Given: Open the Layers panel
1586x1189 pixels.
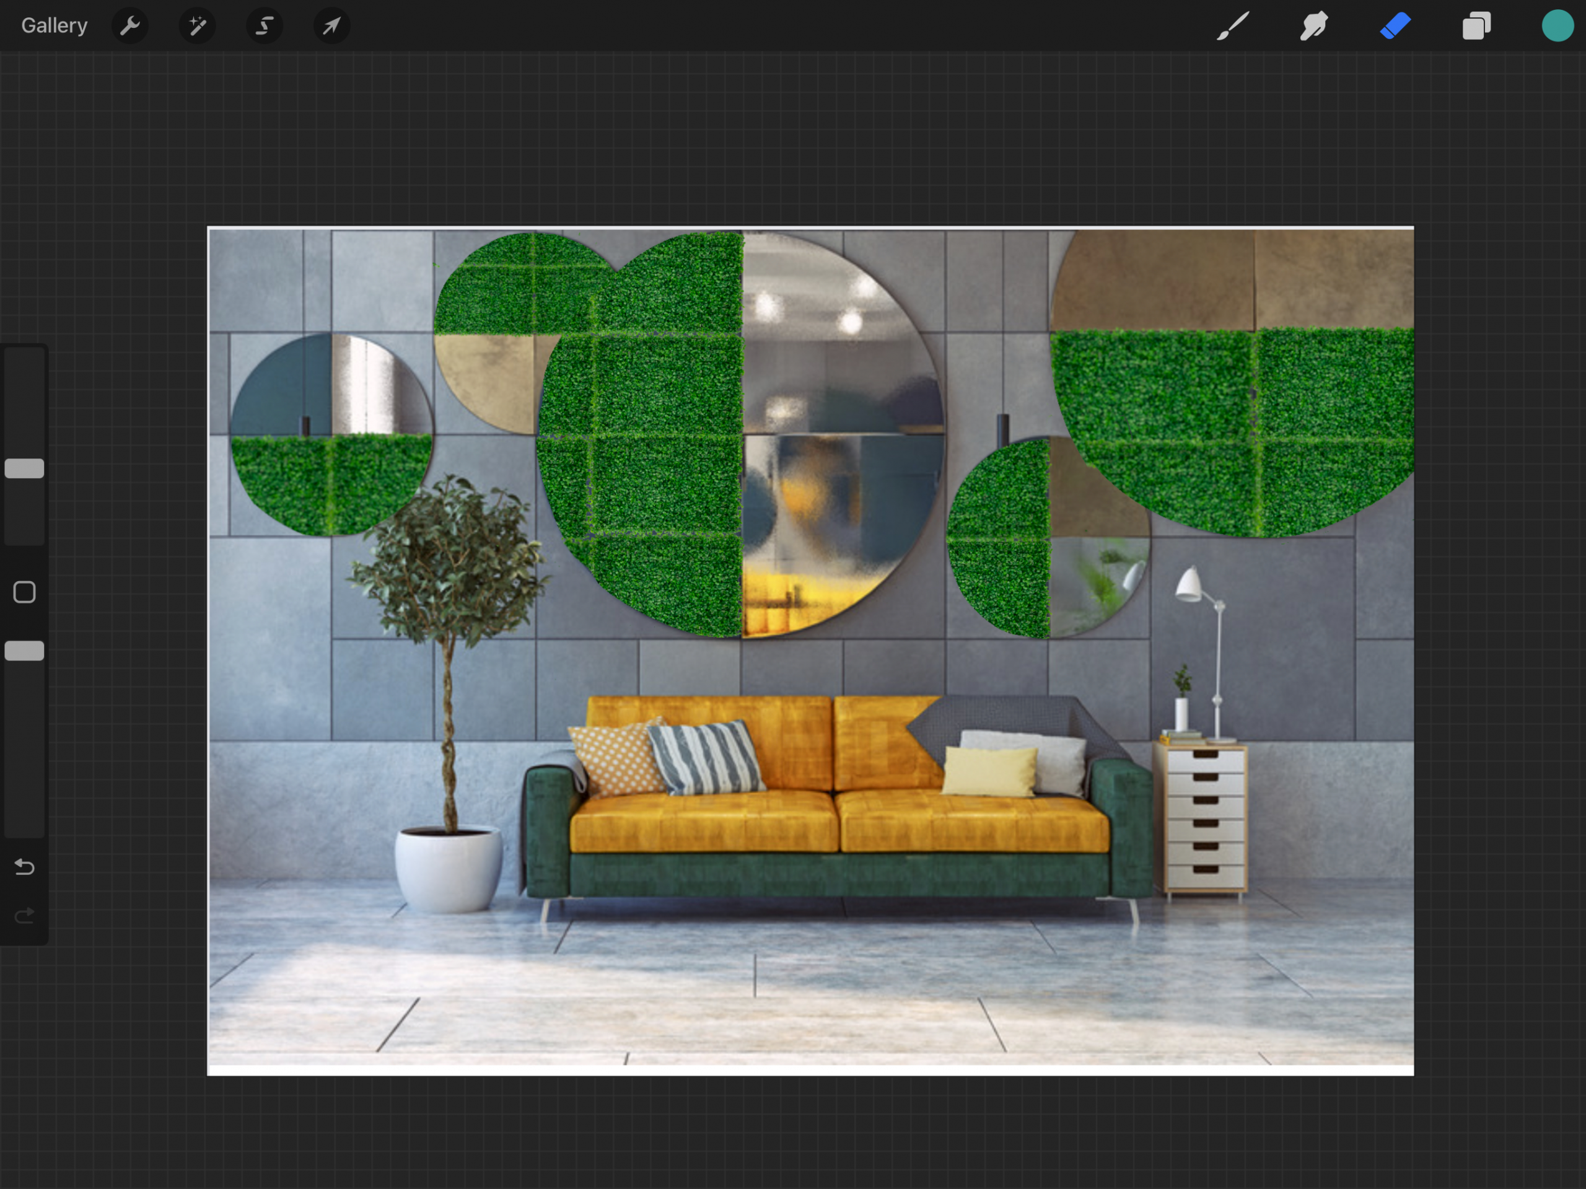Looking at the screenshot, I should pos(1476,27).
